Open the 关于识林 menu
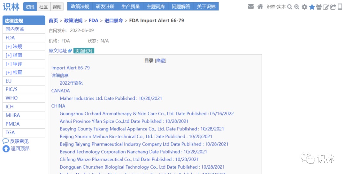The image size is (345, 174). click(x=206, y=7)
